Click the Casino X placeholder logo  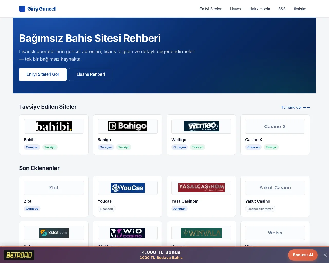[275, 126]
